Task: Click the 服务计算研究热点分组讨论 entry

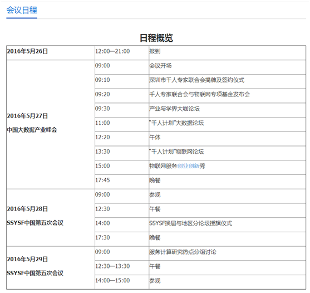Action: pyautogui.click(x=183, y=252)
